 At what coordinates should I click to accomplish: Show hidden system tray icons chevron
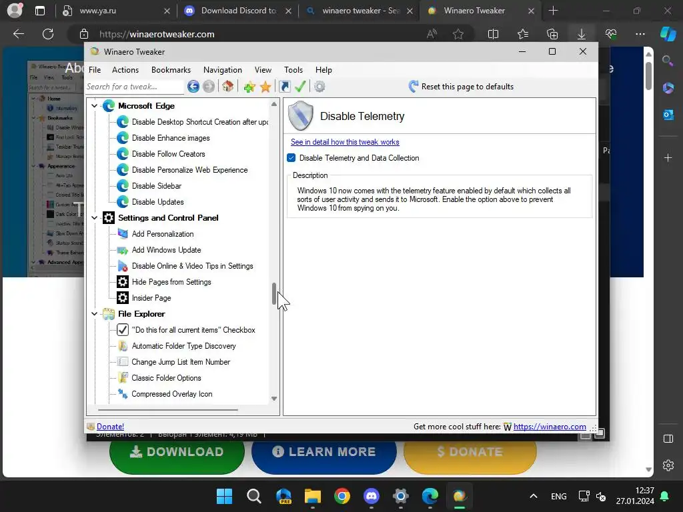(533, 496)
